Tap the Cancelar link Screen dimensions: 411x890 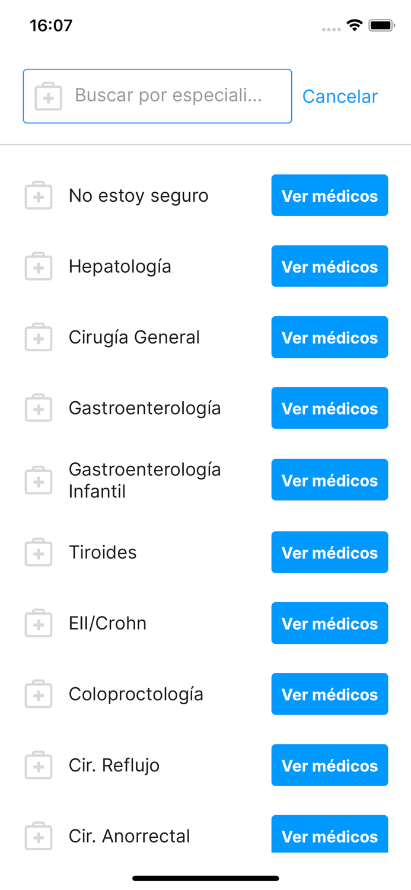340,96
